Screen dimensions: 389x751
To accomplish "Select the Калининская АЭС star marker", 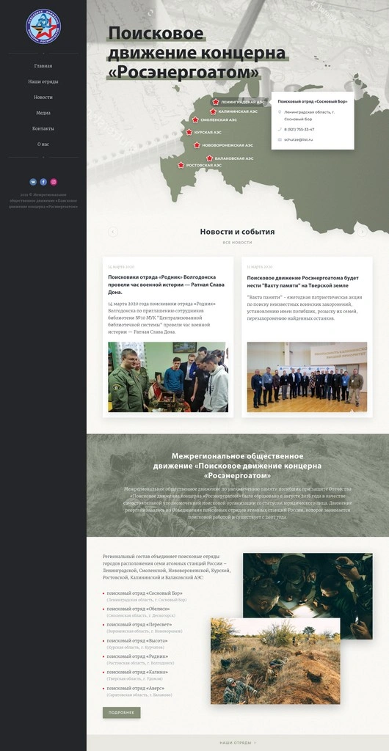I will [x=213, y=111].
